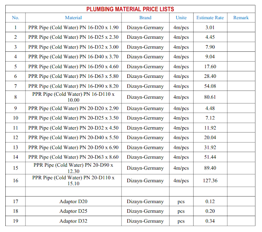Click the PLUMBING MATERIAL PRICE LISTS title
The height and width of the screenshot is (232, 262).
click(130, 9)
